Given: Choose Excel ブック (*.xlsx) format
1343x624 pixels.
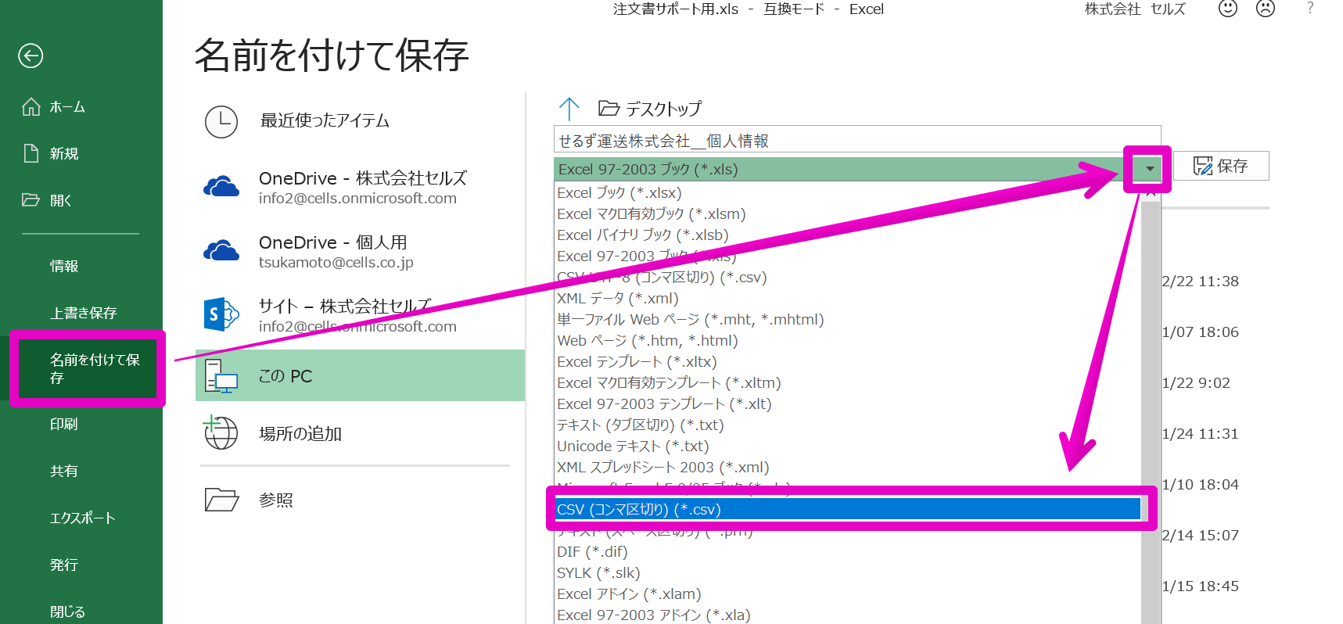Looking at the screenshot, I should 619,192.
